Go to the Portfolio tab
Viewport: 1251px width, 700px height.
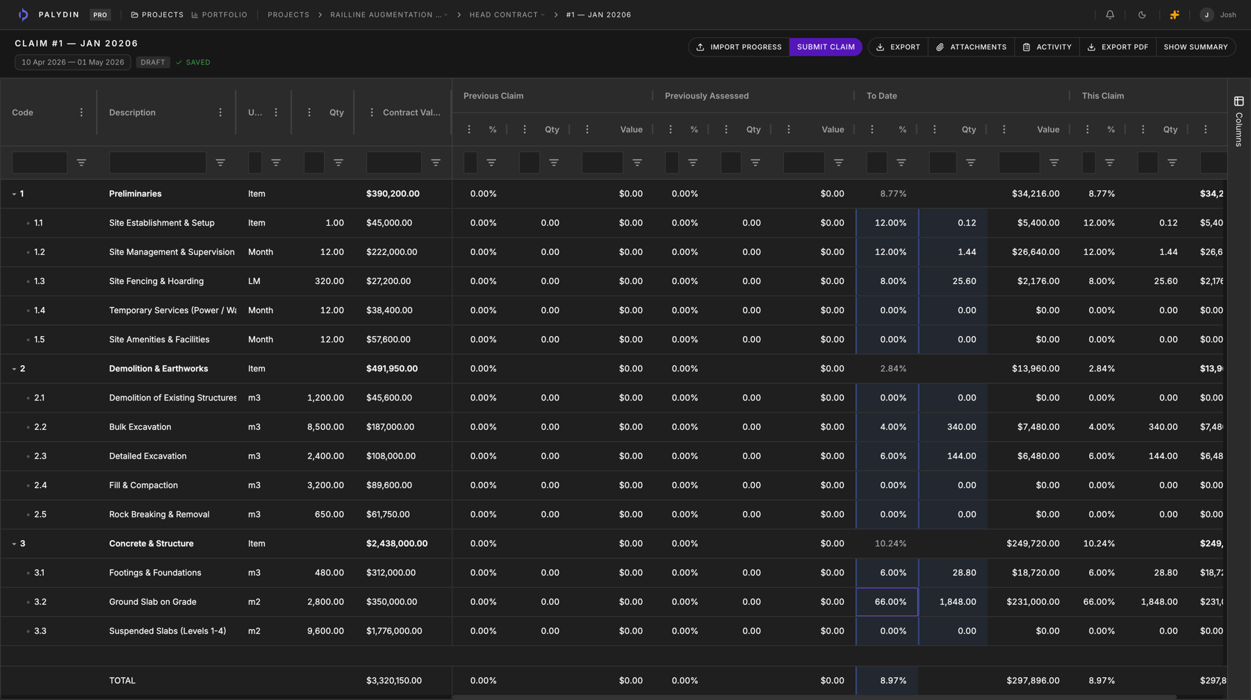point(220,15)
